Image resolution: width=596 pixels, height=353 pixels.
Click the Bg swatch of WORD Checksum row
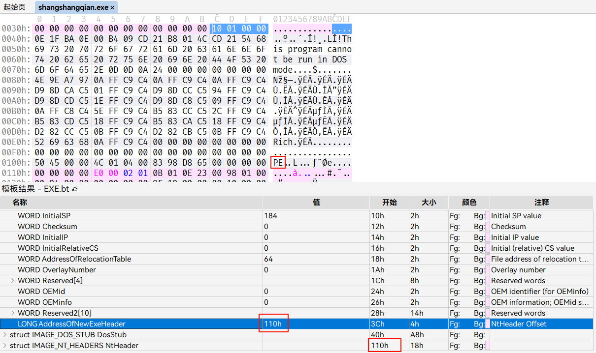pos(487,227)
